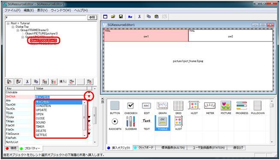Click the last insert icon under the tree
The height and width of the screenshot is (160, 280).
point(89,82)
